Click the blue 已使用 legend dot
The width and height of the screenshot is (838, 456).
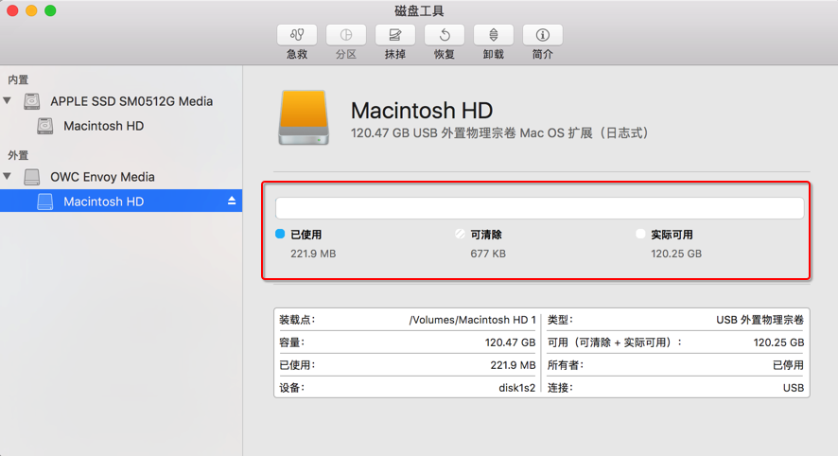[280, 234]
